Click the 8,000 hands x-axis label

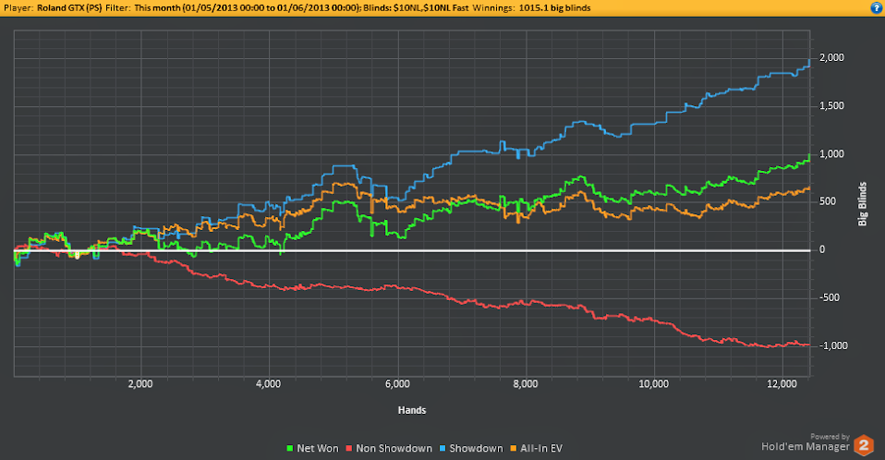click(526, 384)
